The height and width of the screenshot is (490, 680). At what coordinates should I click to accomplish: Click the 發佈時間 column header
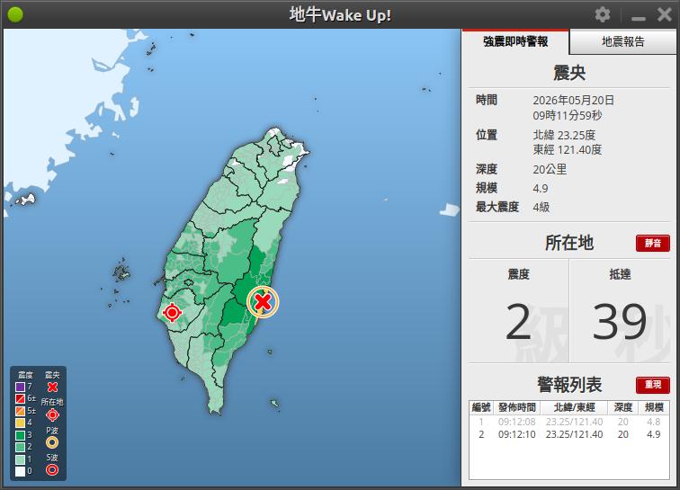point(517,407)
